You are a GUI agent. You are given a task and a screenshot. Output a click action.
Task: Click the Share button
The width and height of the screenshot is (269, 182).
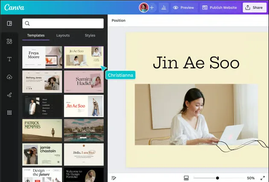coord(254,8)
